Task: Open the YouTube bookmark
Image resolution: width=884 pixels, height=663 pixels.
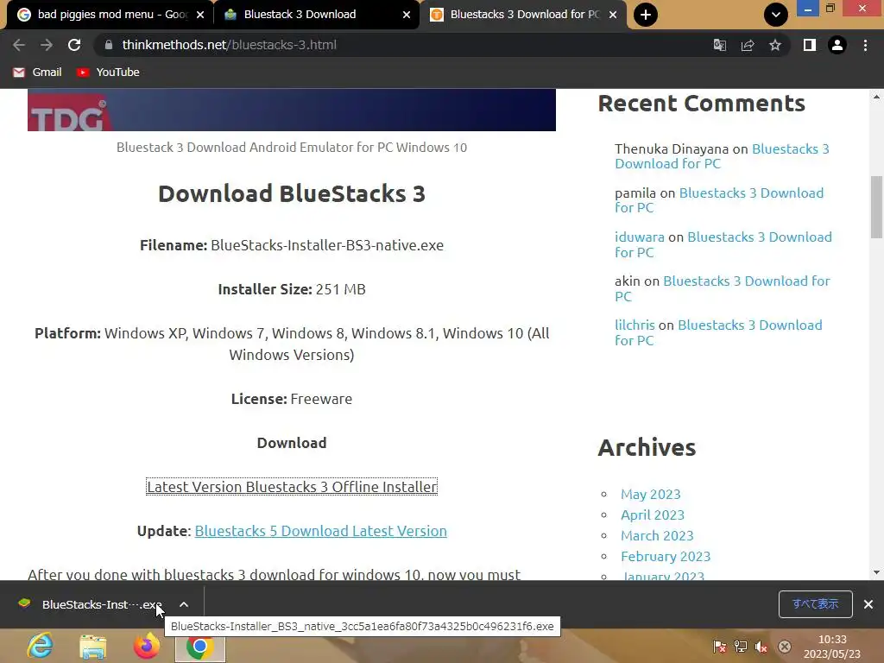Action: tap(108, 73)
